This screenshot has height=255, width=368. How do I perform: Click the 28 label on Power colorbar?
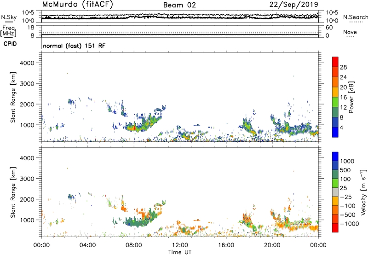tap(343, 67)
